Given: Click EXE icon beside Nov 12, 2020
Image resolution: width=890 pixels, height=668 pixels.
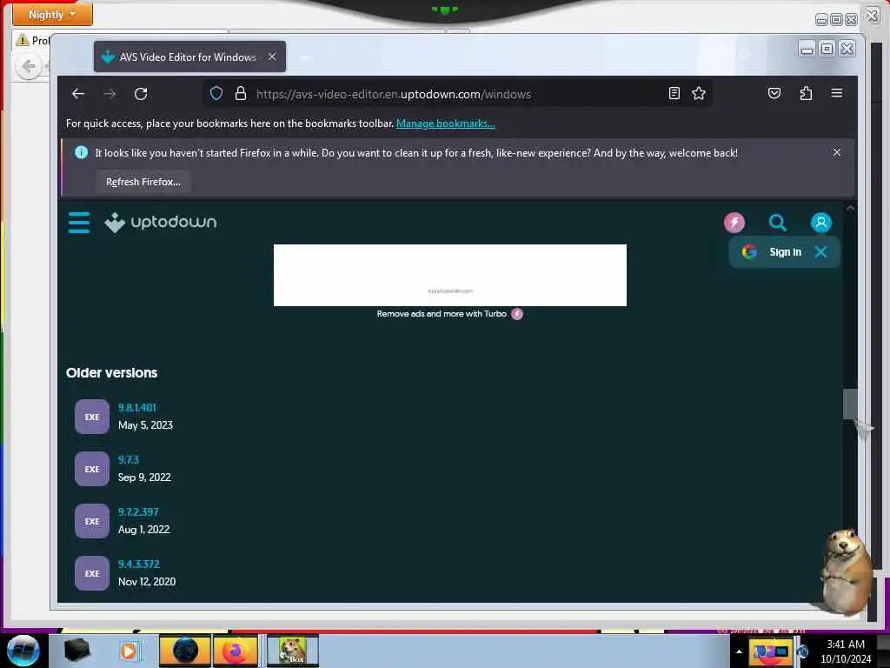Looking at the screenshot, I should point(92,573).
